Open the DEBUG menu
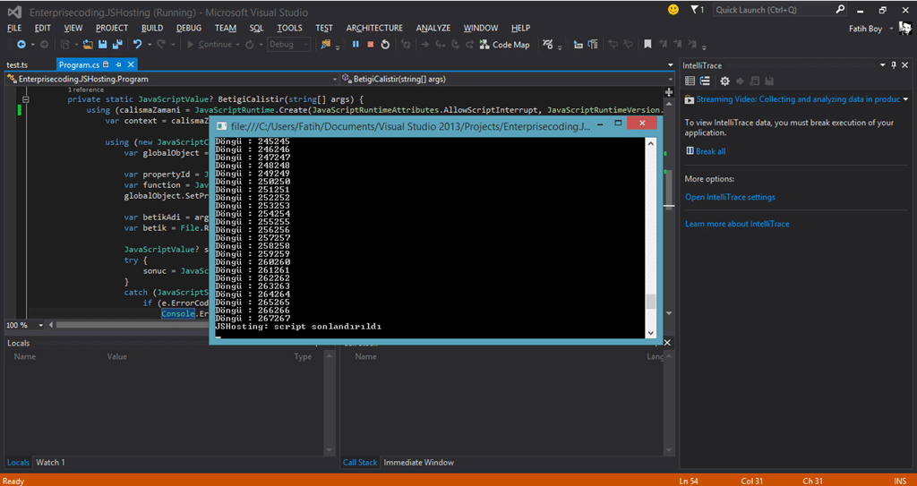 coord(188,28)
